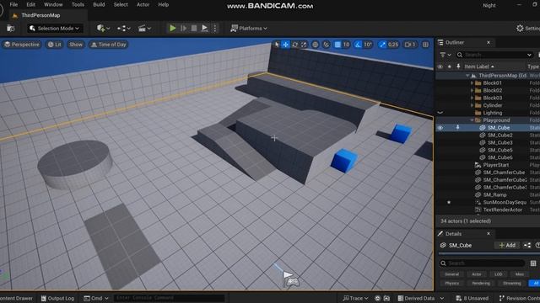Filter Details by Physics category
The height and width of the screenshot is (303, 540).
click(452, 283)
